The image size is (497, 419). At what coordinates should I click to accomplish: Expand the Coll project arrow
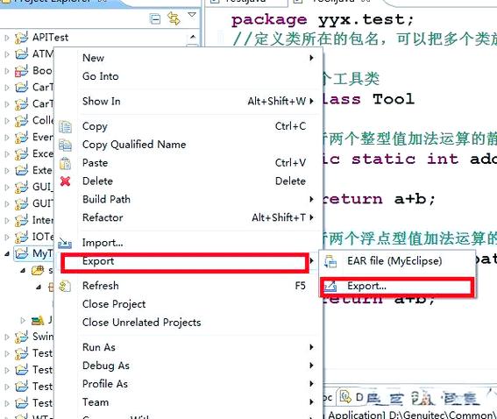pyautogui.click(x=7, y=121)
